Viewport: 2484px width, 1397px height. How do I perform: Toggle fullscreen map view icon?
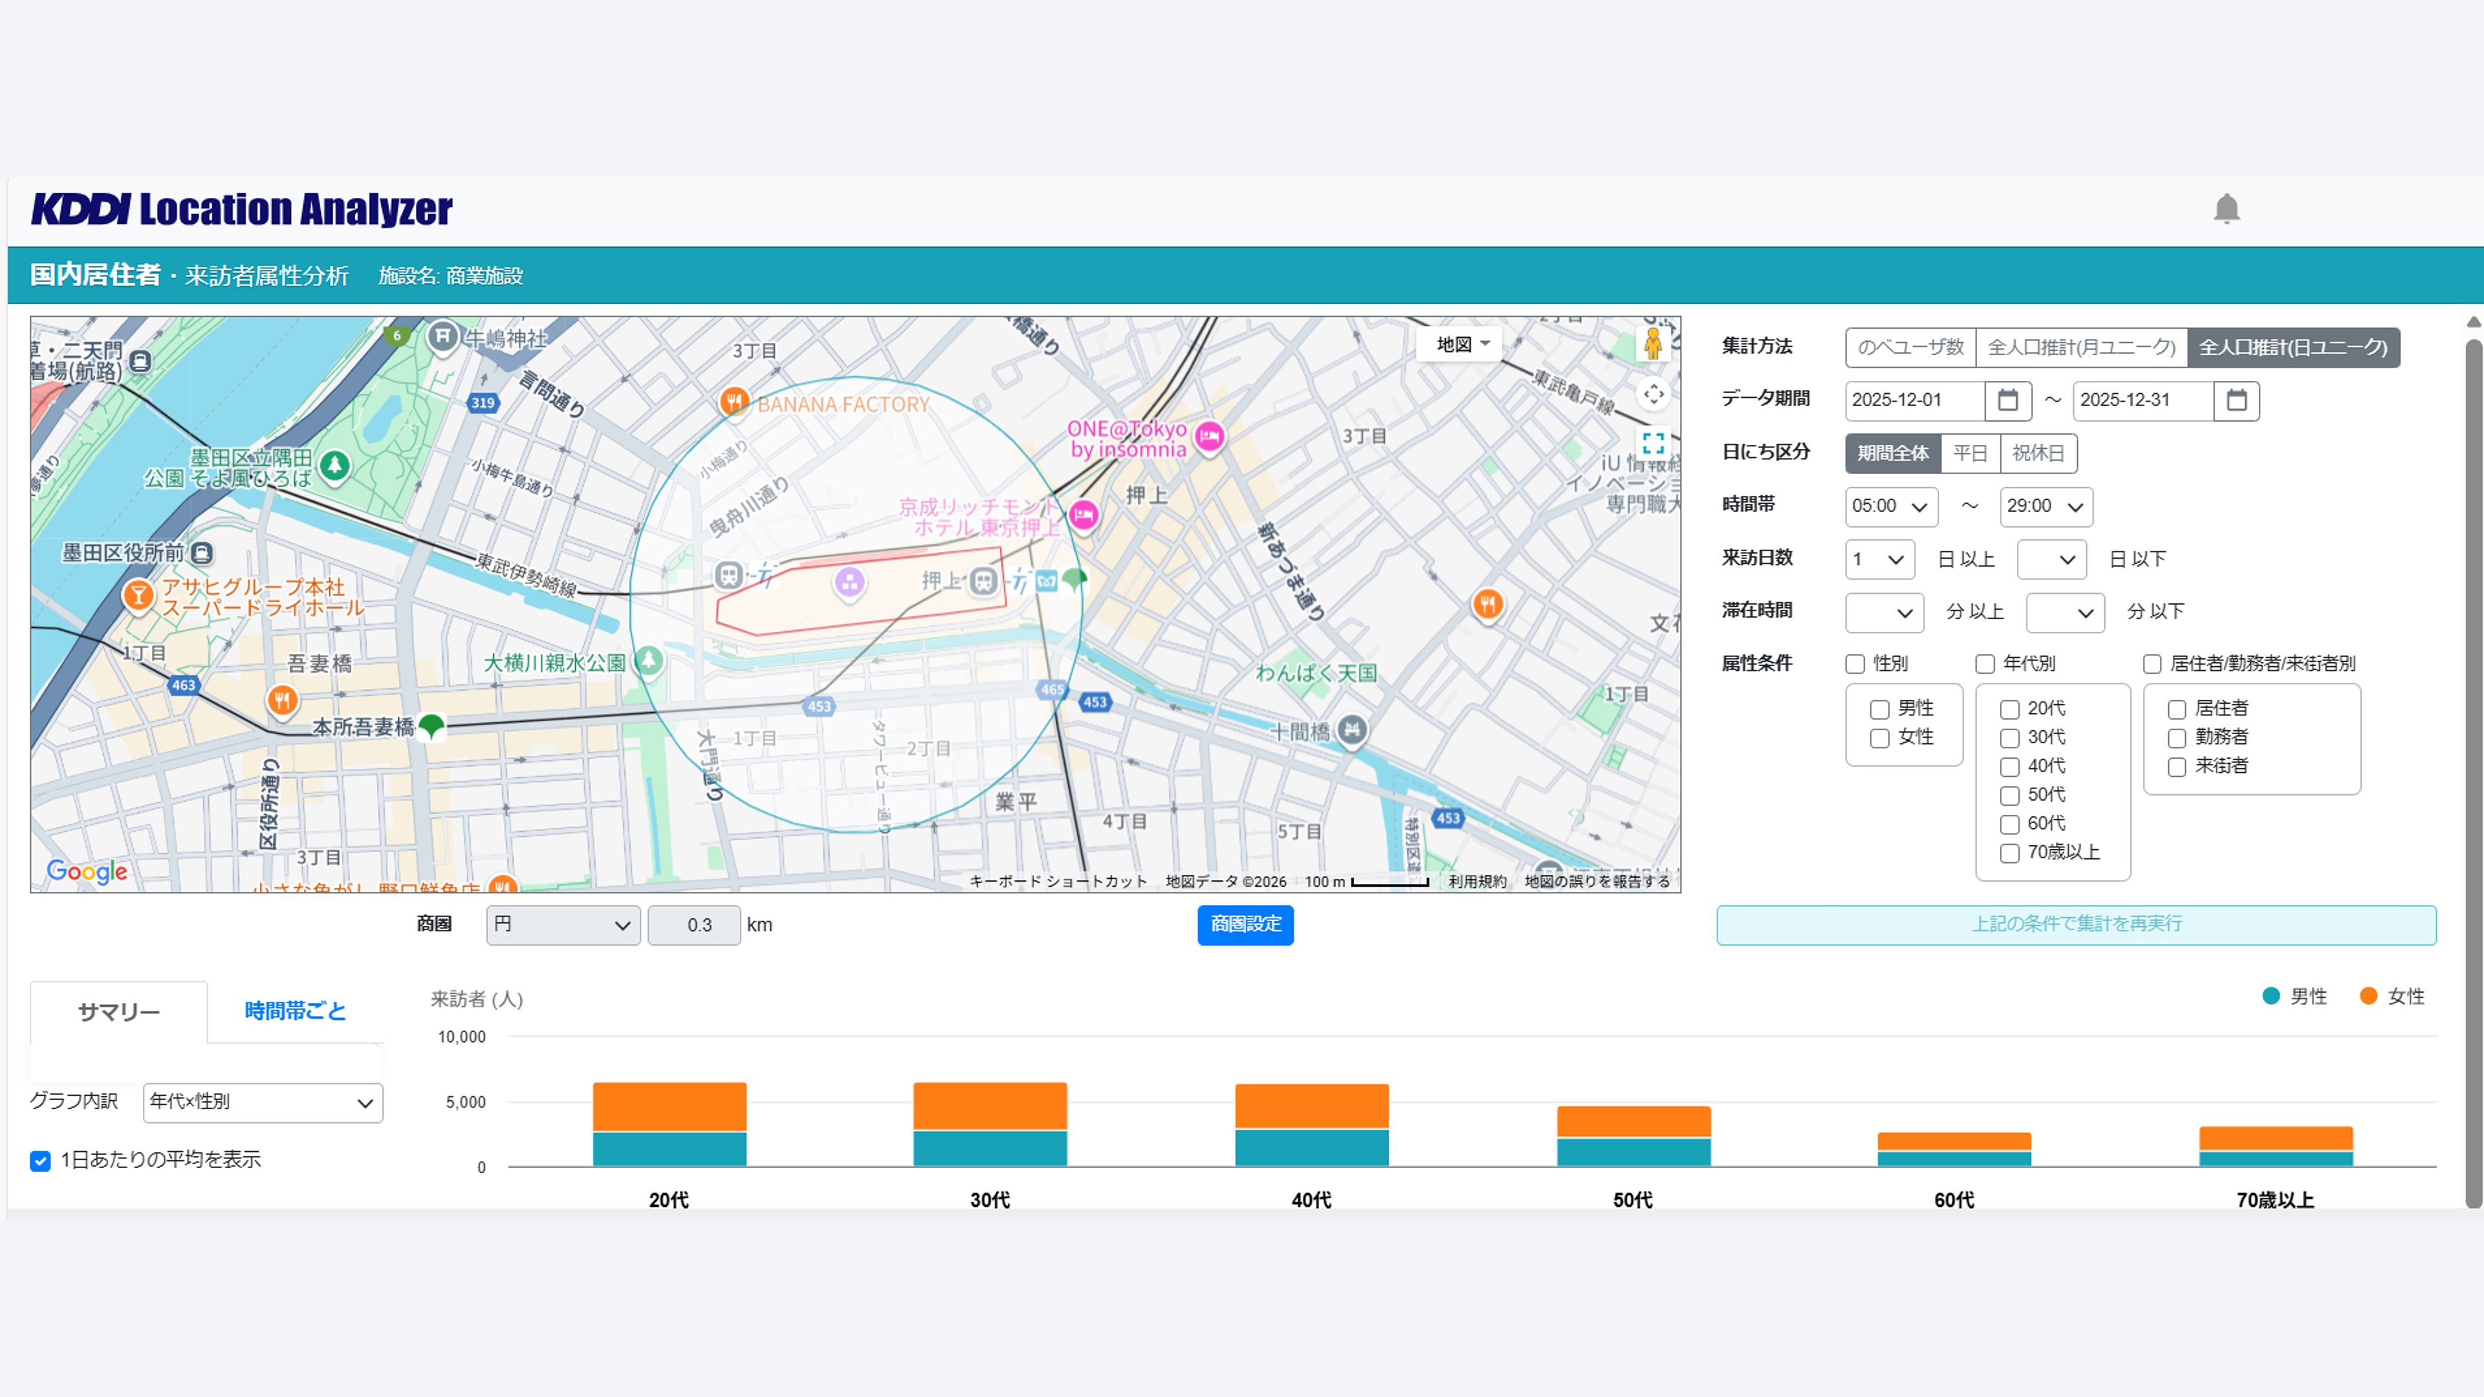coord(1653,444)
